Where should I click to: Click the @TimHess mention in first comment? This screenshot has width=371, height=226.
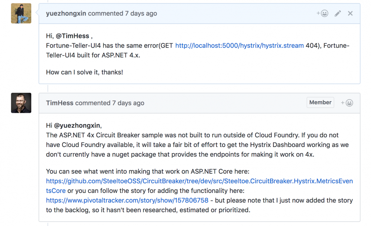72,36
